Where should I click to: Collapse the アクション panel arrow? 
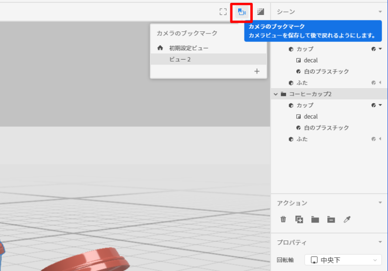coord(380,203)
